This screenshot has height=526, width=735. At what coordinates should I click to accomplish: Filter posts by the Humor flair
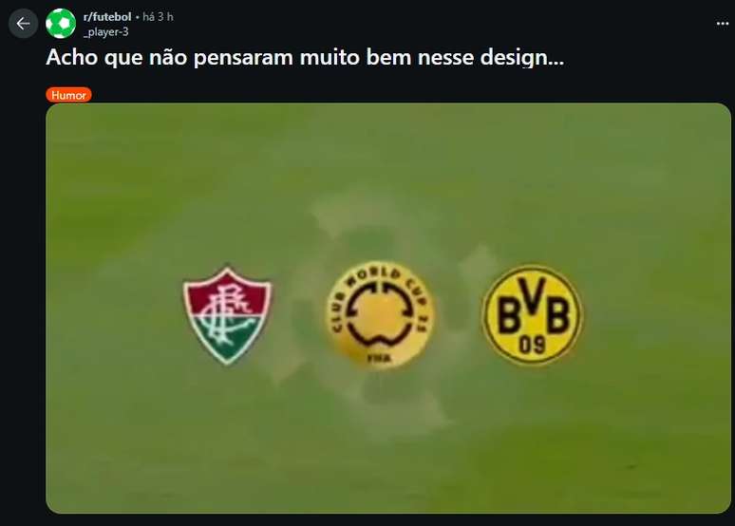(69, 95)
